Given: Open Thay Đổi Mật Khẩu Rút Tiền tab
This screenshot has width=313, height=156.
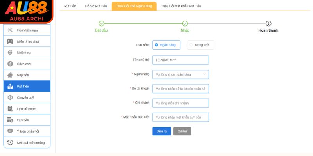Looking at the screenshot, I should tap(181, 6).
